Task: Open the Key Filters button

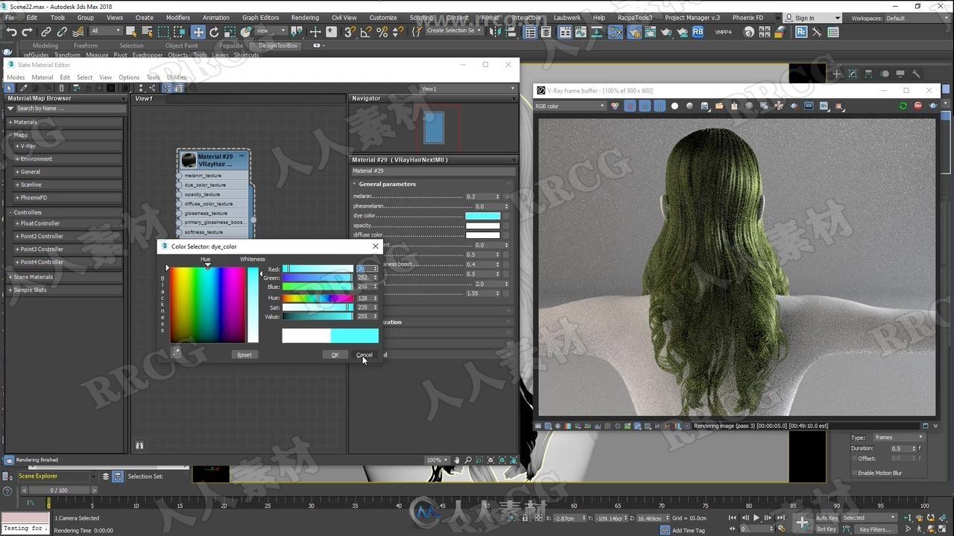Action: pos(875,529)
